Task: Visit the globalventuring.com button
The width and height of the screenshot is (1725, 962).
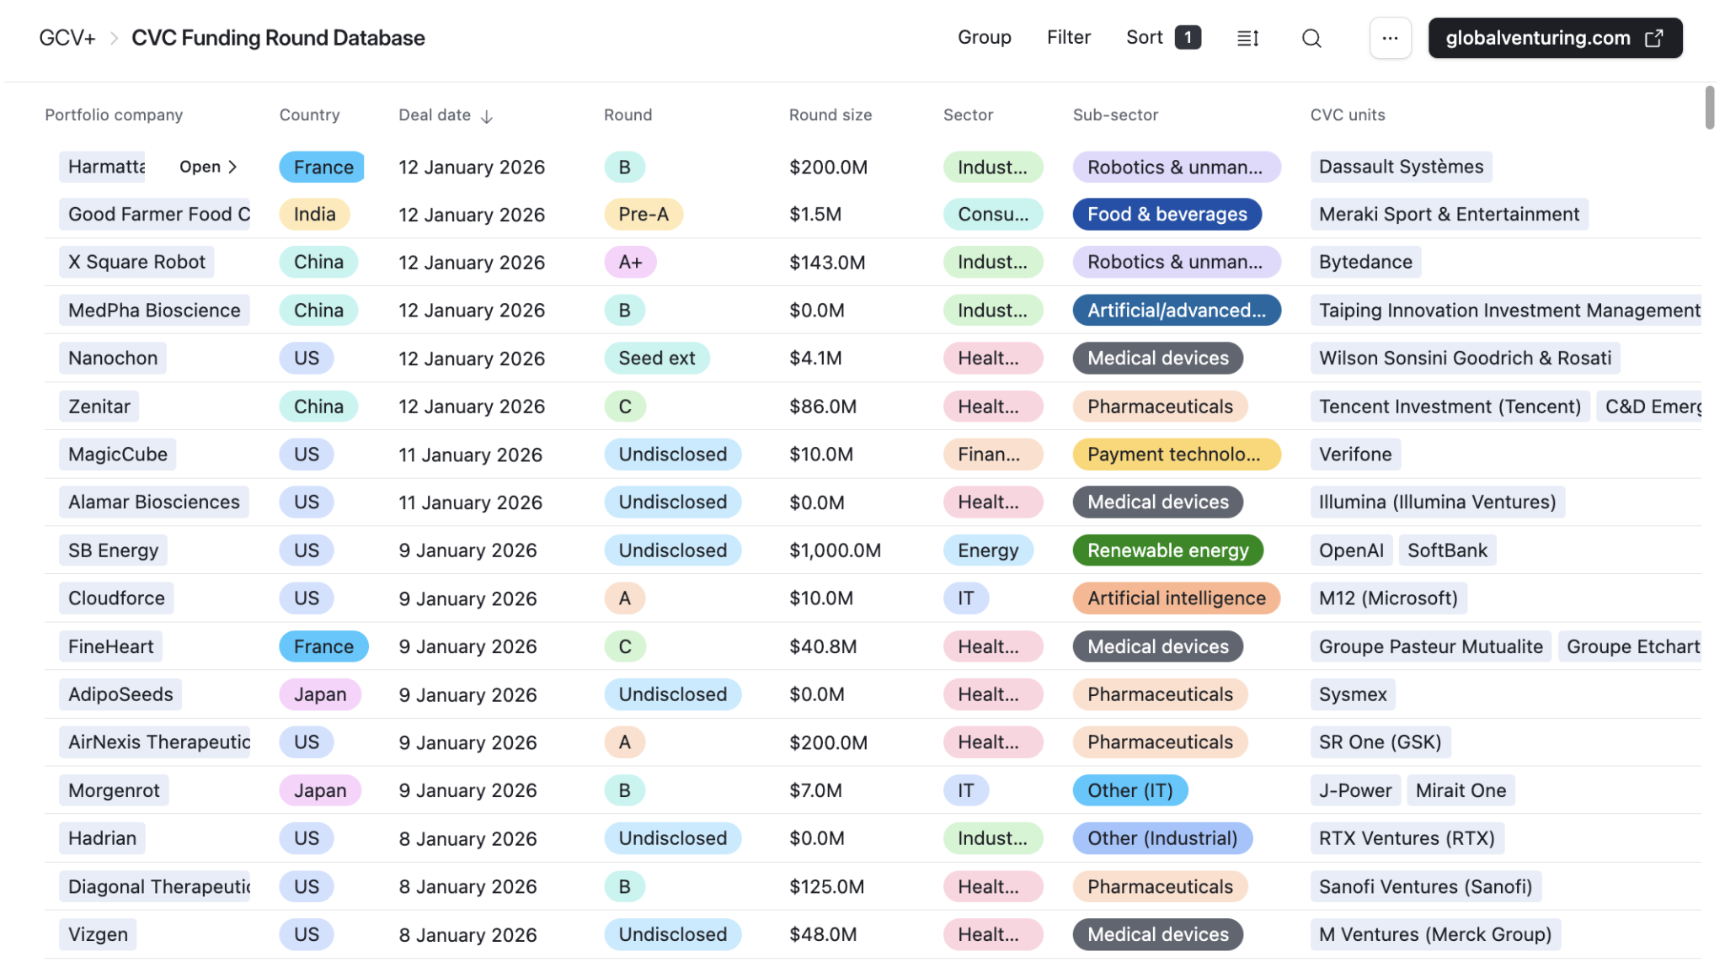Action: click(1537, 38)
